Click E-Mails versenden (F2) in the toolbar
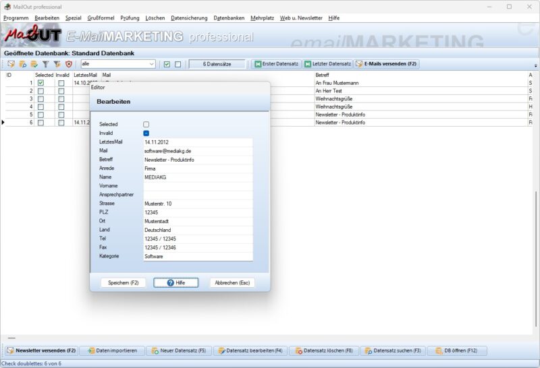 [x=387, y=64]
